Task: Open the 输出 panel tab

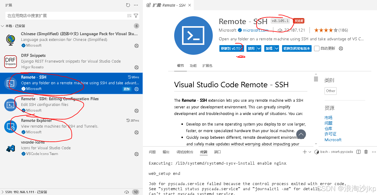Action: [166, 152]
